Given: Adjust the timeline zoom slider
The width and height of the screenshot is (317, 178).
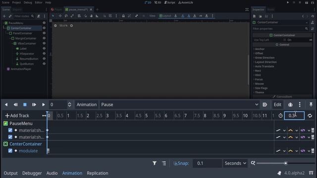Looking at the screenshot, I should pos(285,163).
